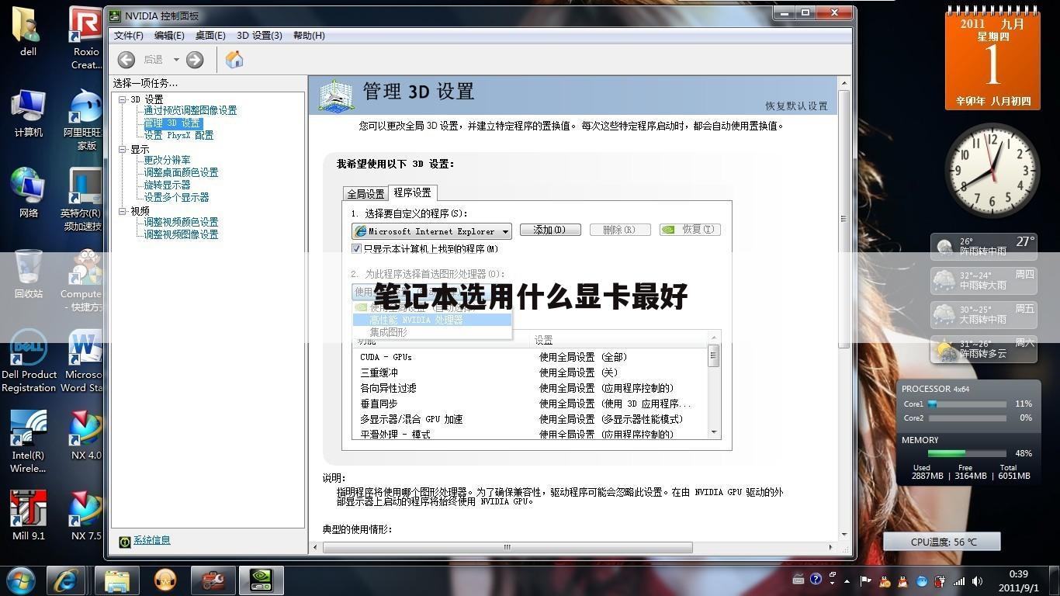The height and width of the screenshot is (596, 1060).
Task: Click the horizontal scrollbar at panel bottom
Action: click(574, 547)
